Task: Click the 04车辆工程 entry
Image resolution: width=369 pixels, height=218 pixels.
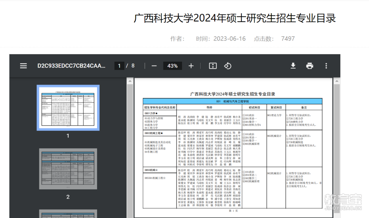Action: (151, 152)
